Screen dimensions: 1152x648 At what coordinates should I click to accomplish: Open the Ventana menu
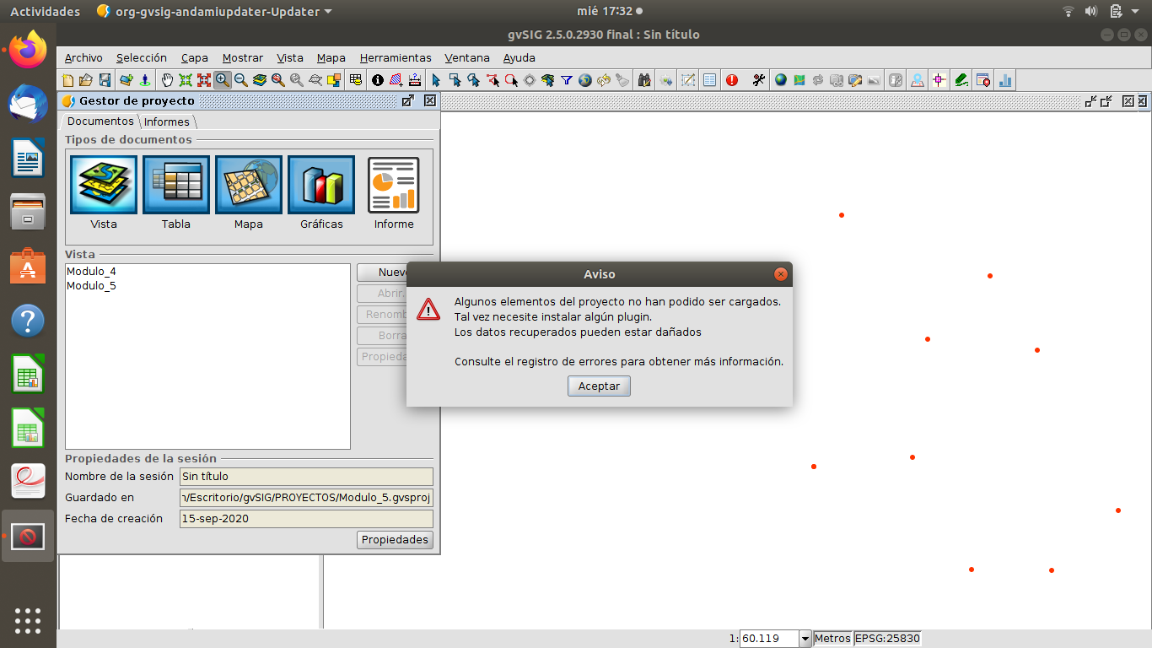(x=467, y=58)
